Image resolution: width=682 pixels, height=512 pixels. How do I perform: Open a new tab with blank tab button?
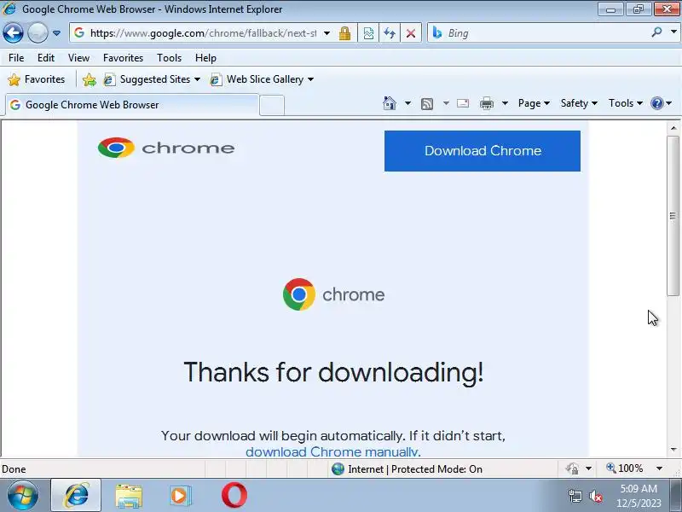tap(272, 105)
